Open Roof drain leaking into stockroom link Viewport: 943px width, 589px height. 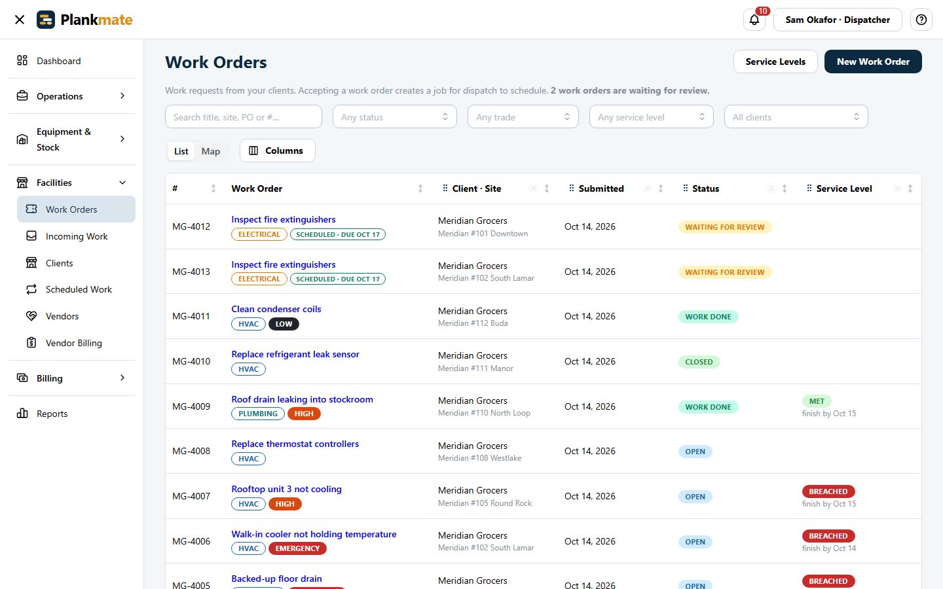coord(302,399)
